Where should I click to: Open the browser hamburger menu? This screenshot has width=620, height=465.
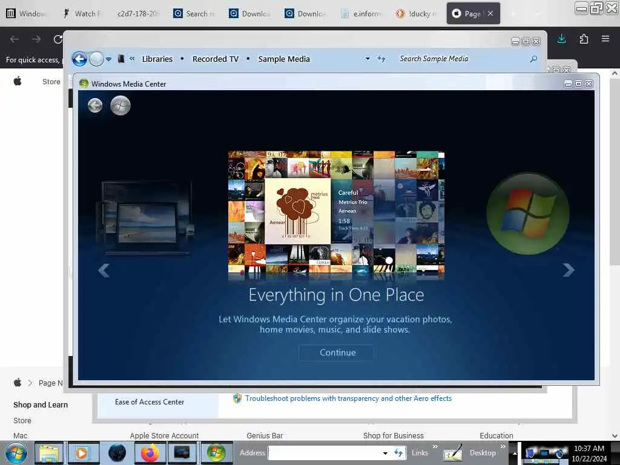click(605, 39)
